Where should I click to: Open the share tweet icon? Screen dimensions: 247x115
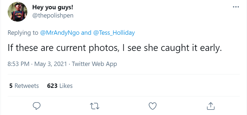[x=210, y=106]
